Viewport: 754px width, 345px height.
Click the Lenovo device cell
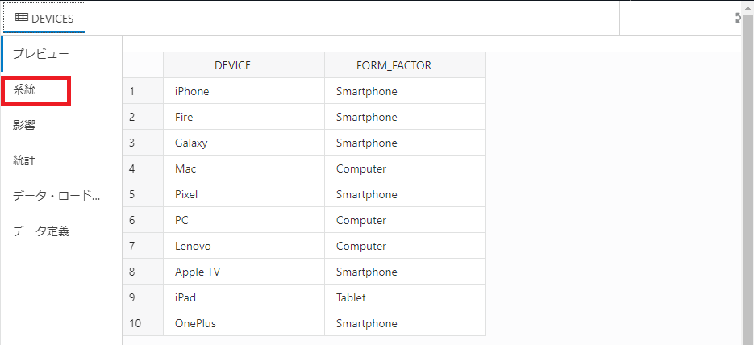pyautogui.click(x=193, y=246)
